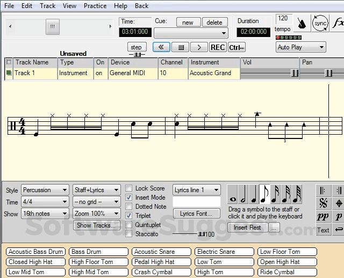Expand the Auto Play dropdown
The width and height of the screenshot is (344, 278).
click(x=300, y=47)
